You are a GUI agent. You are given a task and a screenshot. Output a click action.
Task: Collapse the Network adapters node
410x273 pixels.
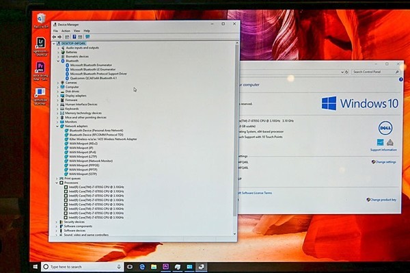click(x=57, y=126)
